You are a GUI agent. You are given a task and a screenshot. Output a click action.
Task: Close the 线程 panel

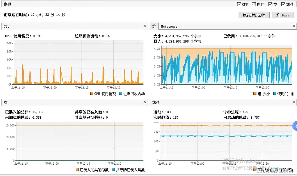[294, 102]
